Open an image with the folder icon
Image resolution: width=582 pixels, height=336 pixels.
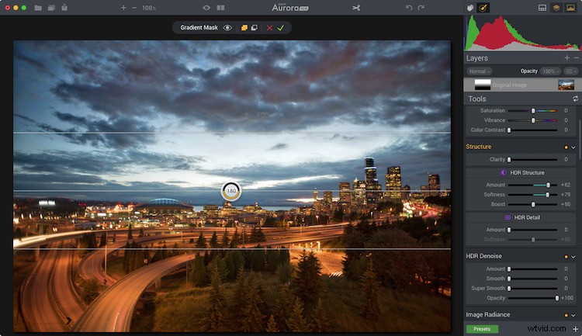click(38, 8)
